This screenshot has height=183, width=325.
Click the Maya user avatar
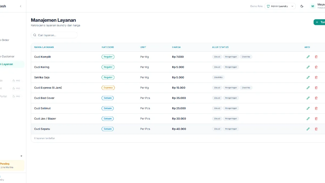[x=313, y=6]
